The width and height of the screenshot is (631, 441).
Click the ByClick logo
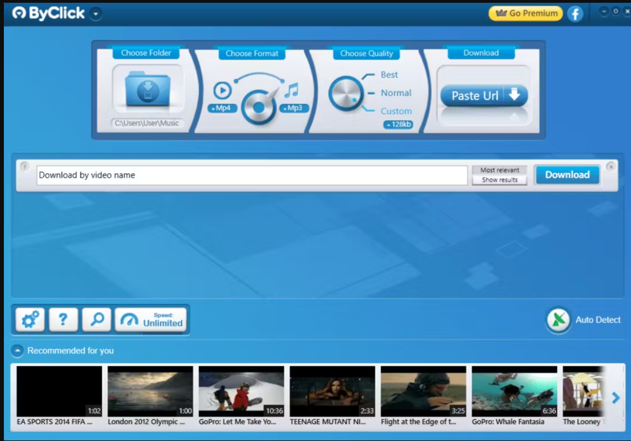(48, 13)
